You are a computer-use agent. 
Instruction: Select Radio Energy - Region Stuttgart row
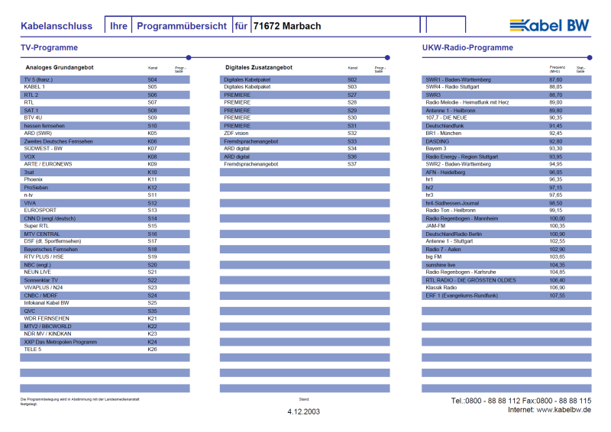pos(506,156)
